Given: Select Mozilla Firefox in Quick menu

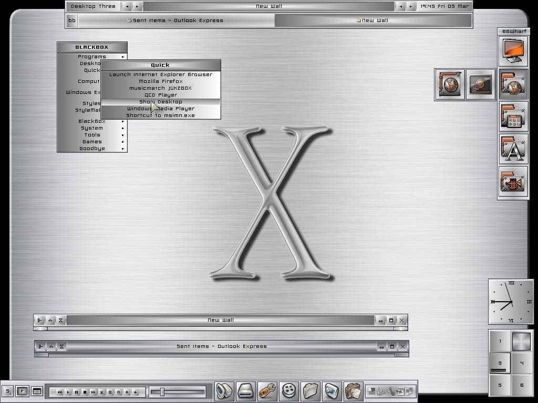Looking at the screenshot, I should [x=161, y=81].
